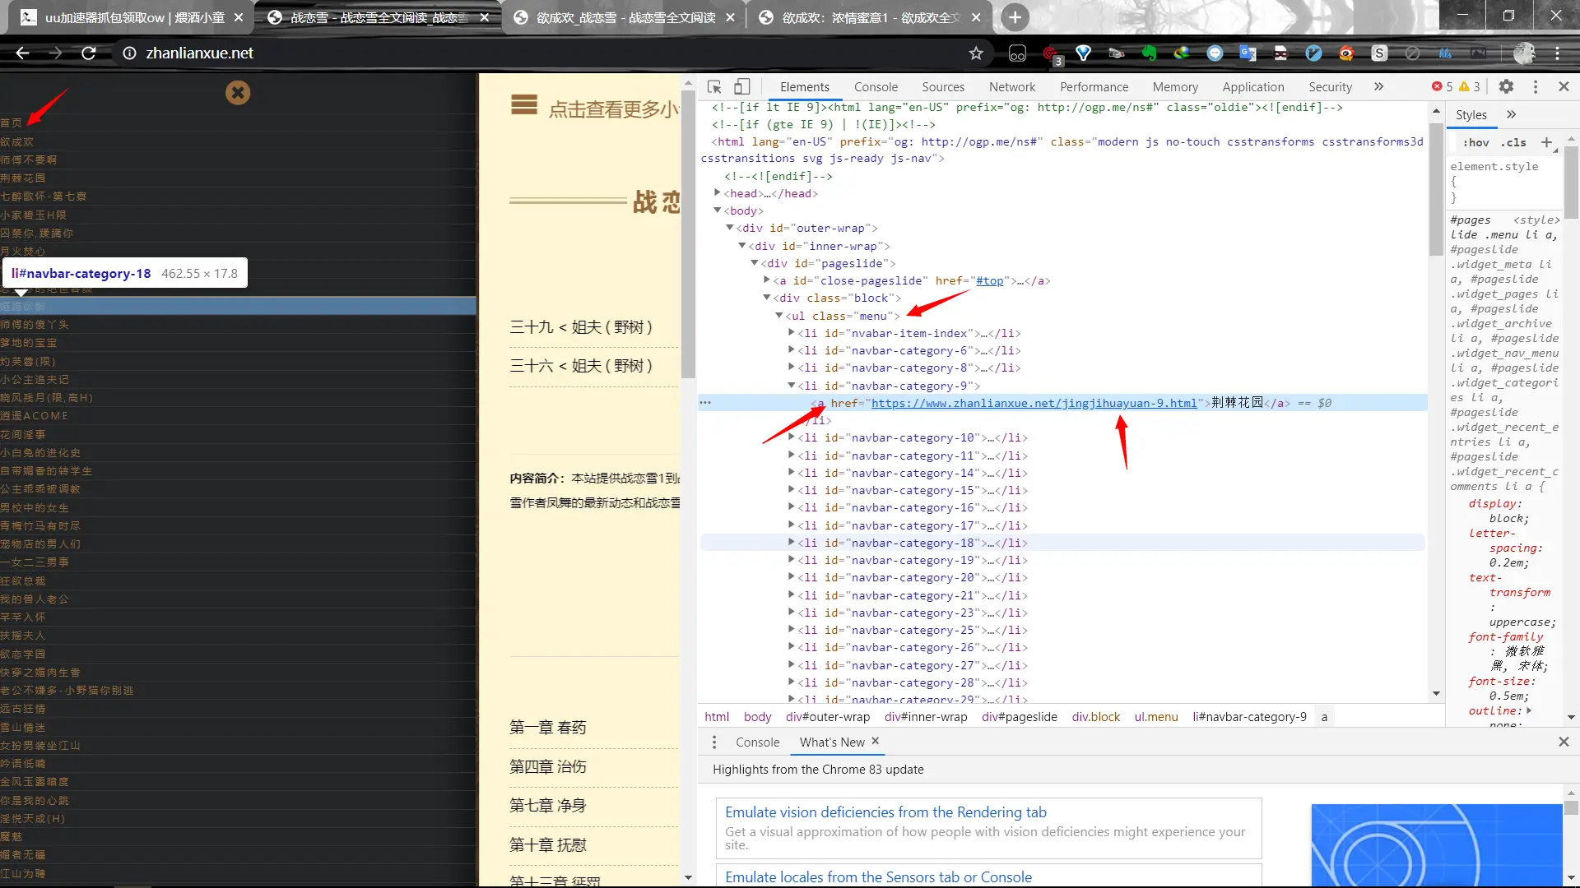
Task: Select body in the breadcrumb bar
Action: click(x=757, y=716)
